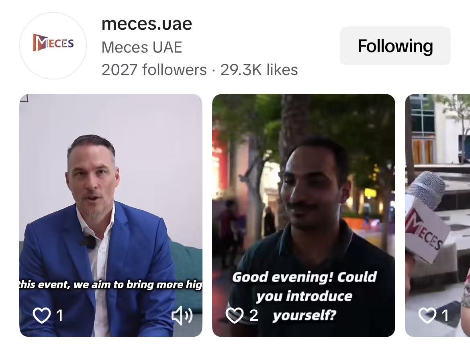The image size is (470, 354).
Task: Tap heart icon on the interview video
Action: coord(234,315)
